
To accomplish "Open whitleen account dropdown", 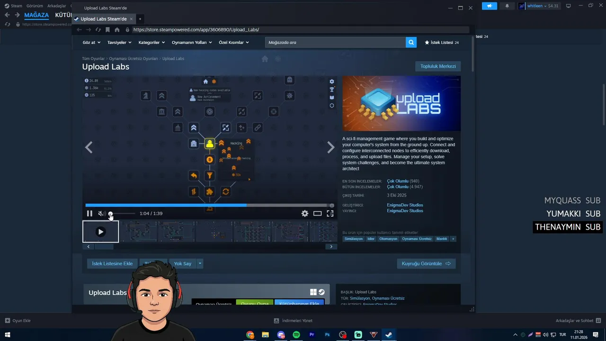I will (x=539, y=6).
